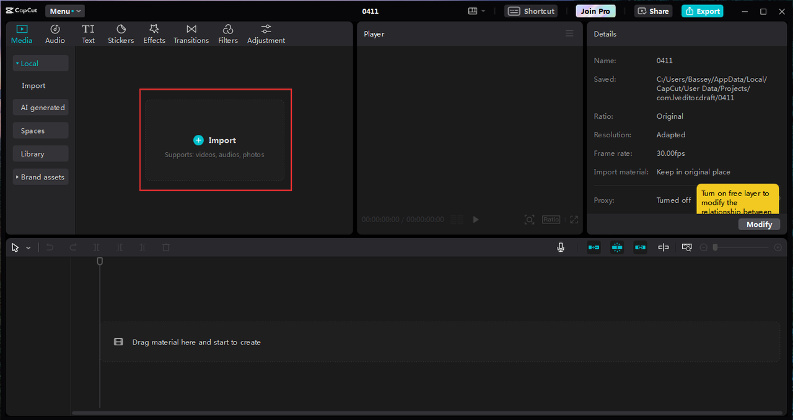Click the Redo icon

[73, 247]
